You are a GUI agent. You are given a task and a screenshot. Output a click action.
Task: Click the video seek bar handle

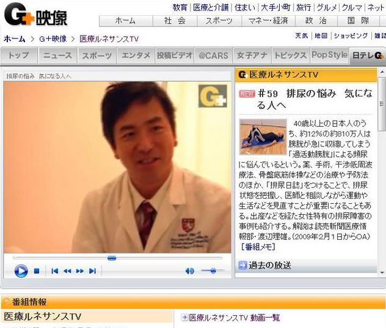(x=112, y=258)
